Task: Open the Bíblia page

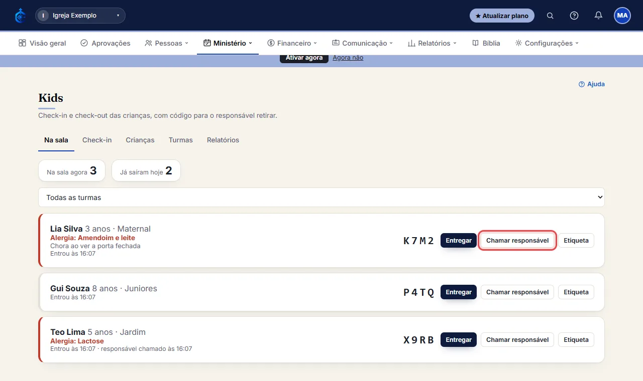Action: click(486, 43)
